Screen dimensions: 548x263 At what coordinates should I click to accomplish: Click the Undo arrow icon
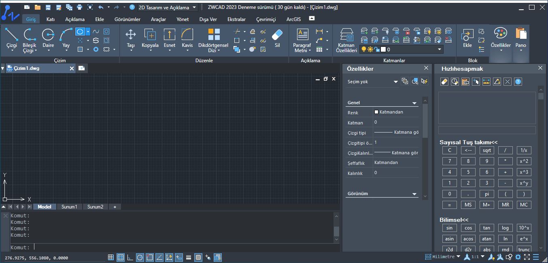[101, 7]
